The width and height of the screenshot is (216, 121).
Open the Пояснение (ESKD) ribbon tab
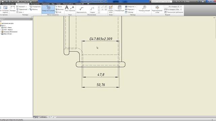22,4
